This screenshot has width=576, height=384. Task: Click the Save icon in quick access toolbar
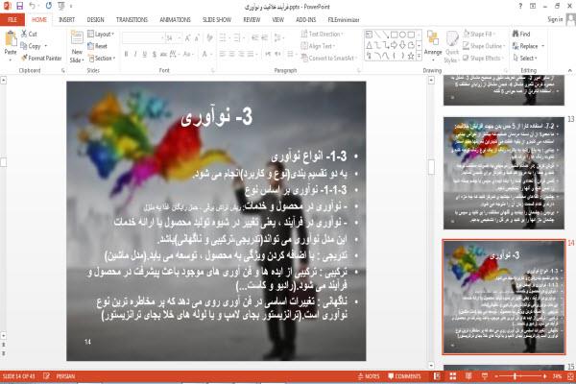(20, 7)
